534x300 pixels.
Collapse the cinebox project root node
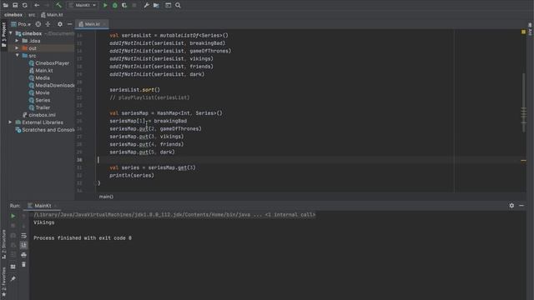point(11,33)
